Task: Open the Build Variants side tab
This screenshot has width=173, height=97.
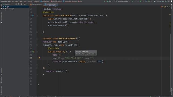Action: (x=1, y=90)
